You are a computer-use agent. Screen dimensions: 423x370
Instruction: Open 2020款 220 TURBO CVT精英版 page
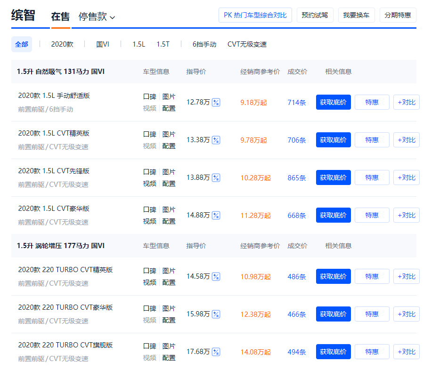pos(65,270)
